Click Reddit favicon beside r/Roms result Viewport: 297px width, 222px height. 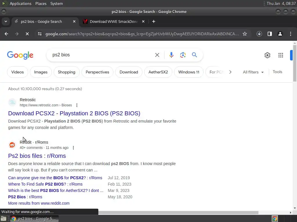coord(12,145)
